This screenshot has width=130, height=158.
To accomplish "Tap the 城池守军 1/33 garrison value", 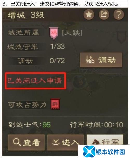I will click(57, 47).
